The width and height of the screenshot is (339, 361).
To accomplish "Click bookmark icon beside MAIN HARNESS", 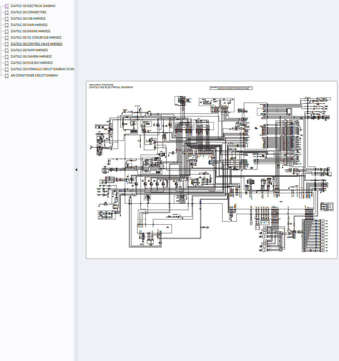I will 7,25.
